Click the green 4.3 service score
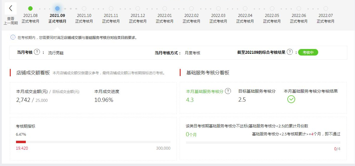 [190, 100]
